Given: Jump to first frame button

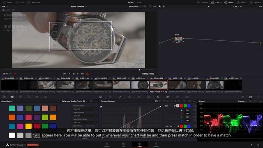Looking at the screenshot, I should 65,74.
